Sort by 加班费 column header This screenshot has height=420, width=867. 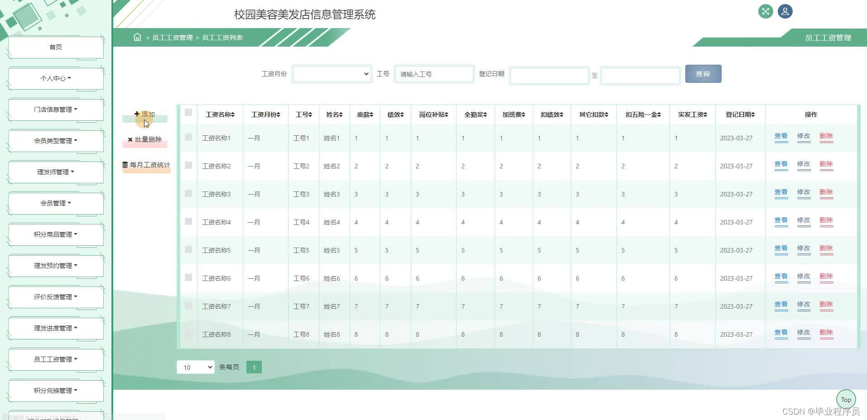point(514,115)
